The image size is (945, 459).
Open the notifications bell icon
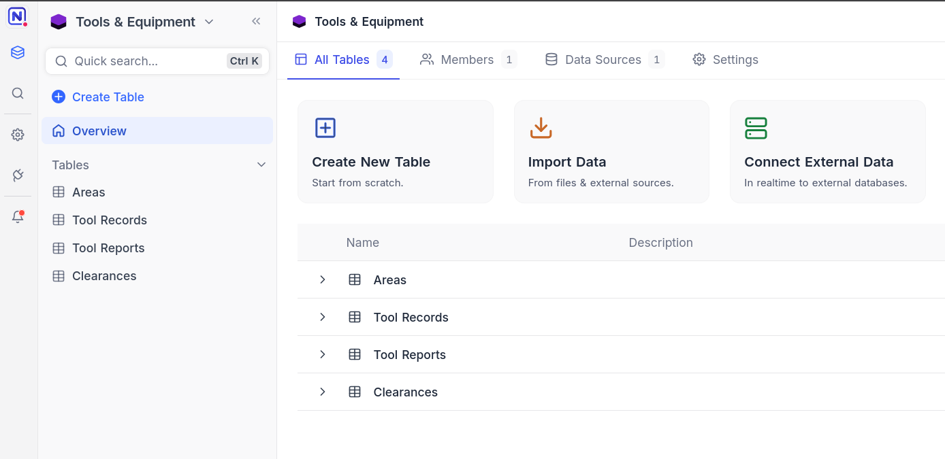(18, 217)
